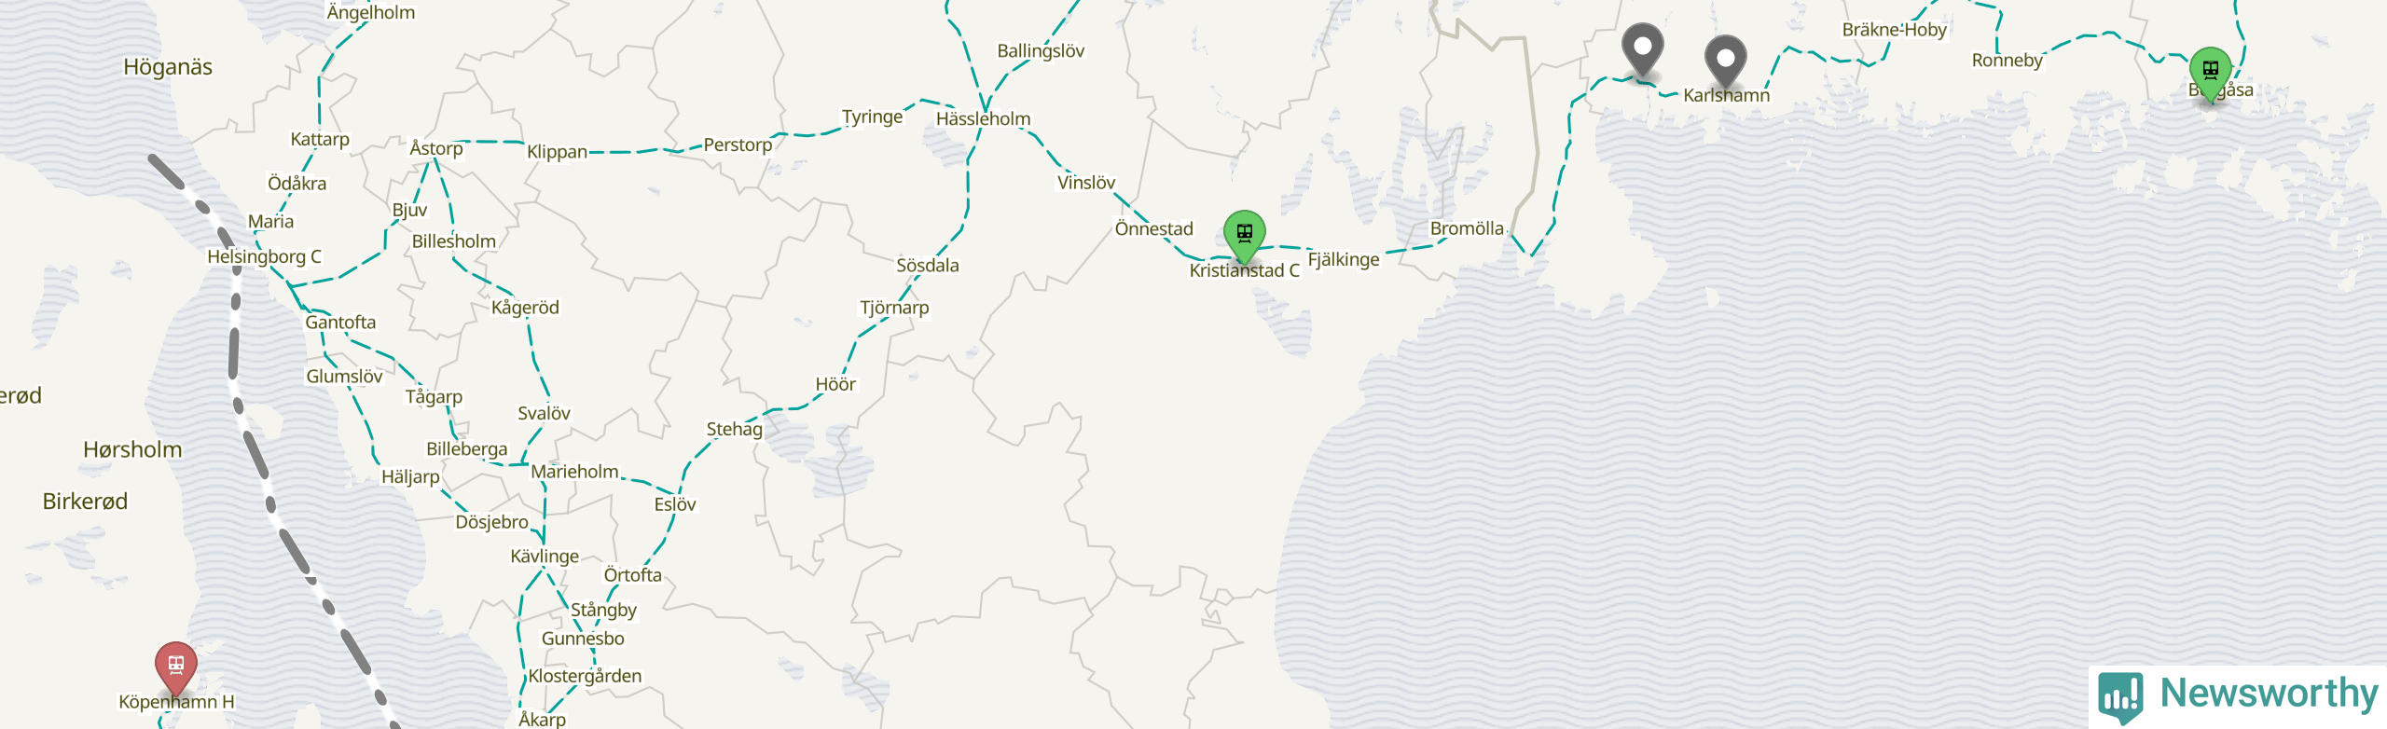Select the Tyringe station label

873,117
